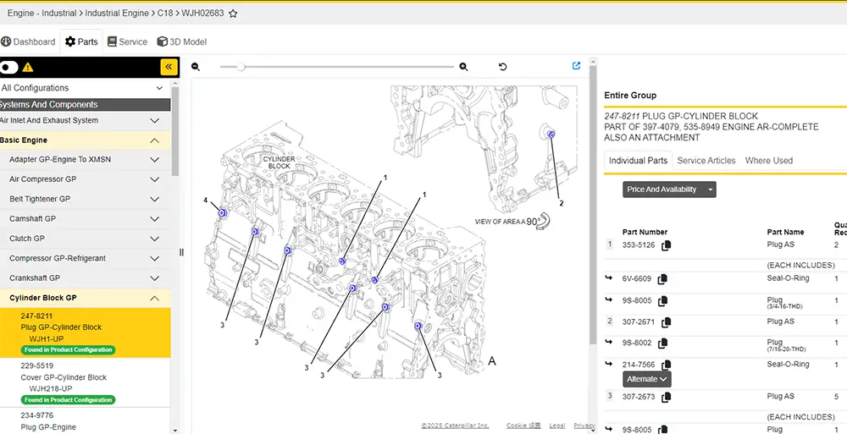Click the favorite star icon next to WJH02683
The height and width of the screenshot is (434, 847).
[x=233, y=14]
